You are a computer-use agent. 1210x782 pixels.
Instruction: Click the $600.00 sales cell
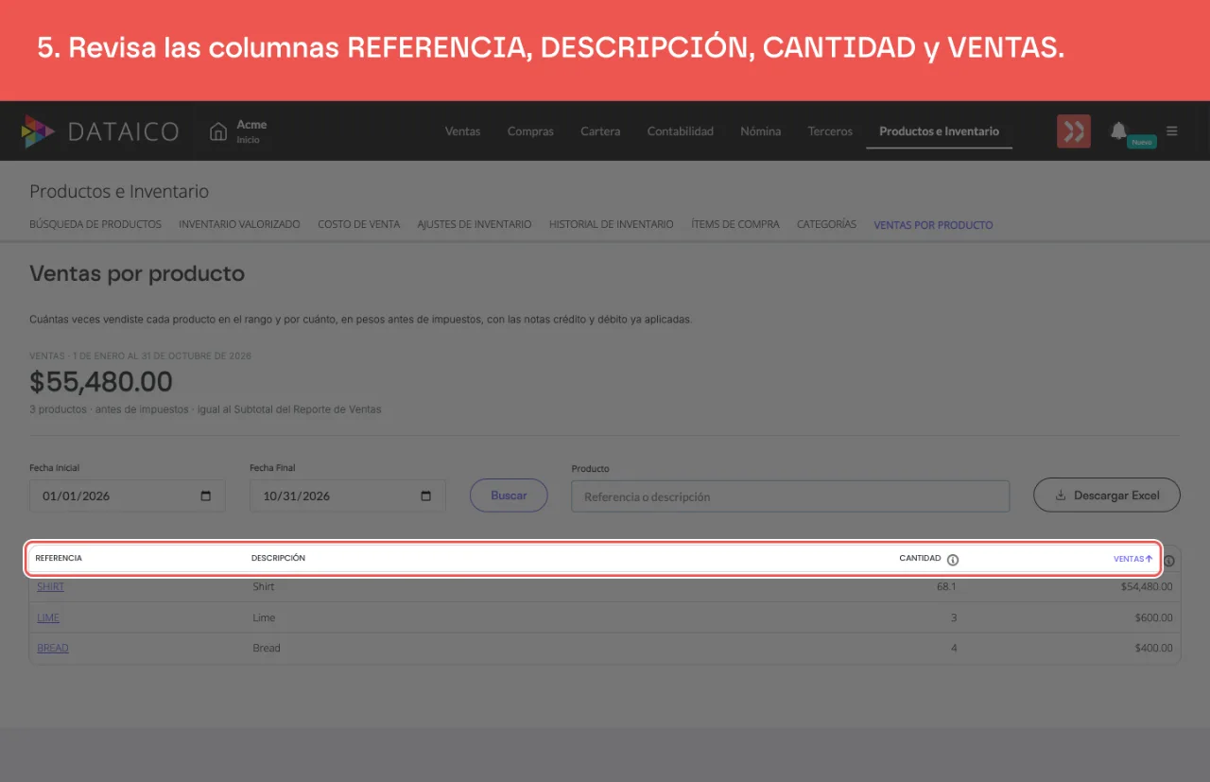1154,617
